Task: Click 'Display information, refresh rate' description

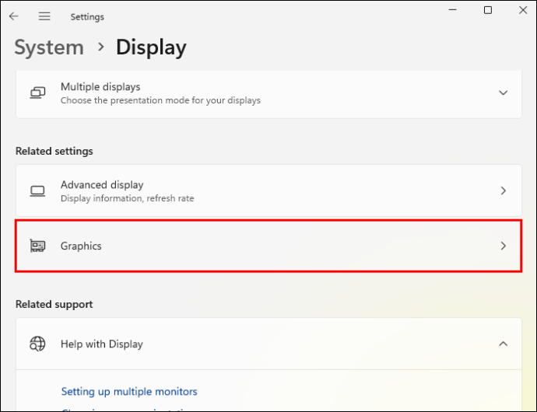Action: click(127, 198)
